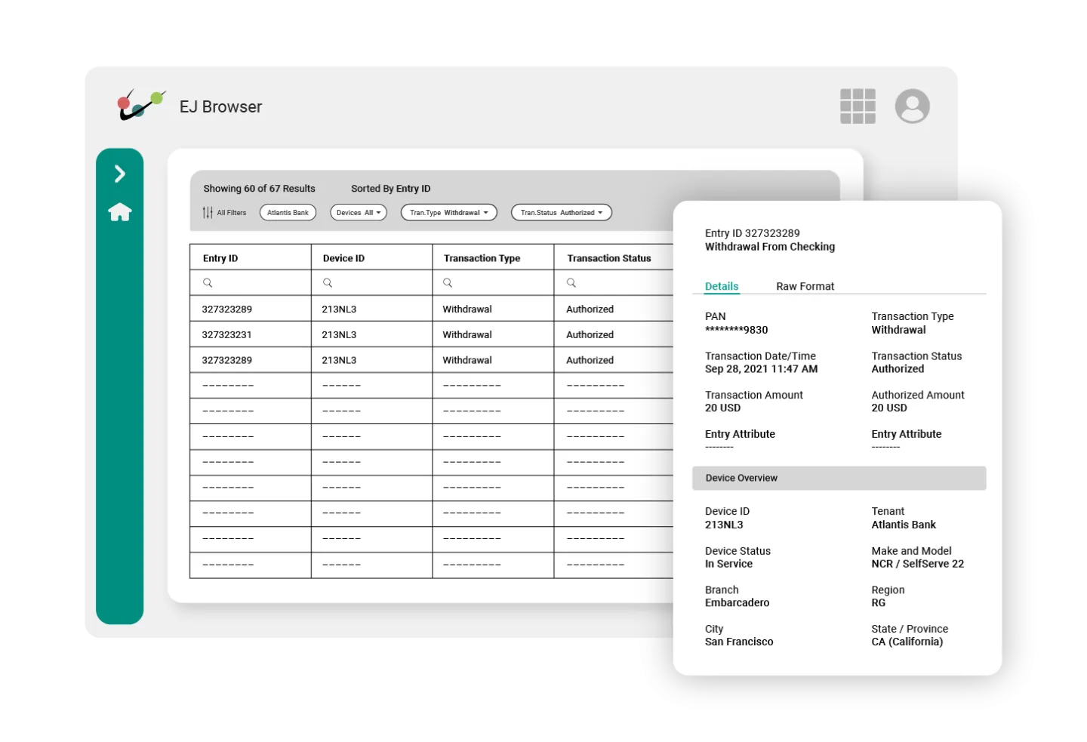Click the Device Overview section header

839,478
